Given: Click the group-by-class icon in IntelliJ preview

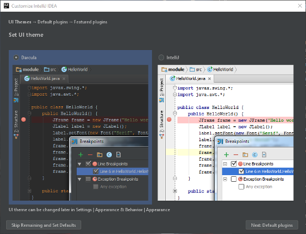Looking at the screenshot, I should [x=255, y=155].
